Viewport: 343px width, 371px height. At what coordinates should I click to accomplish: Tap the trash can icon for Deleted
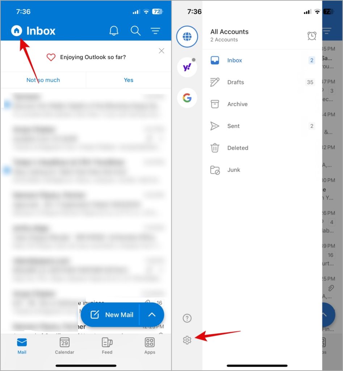pos(215,148)
